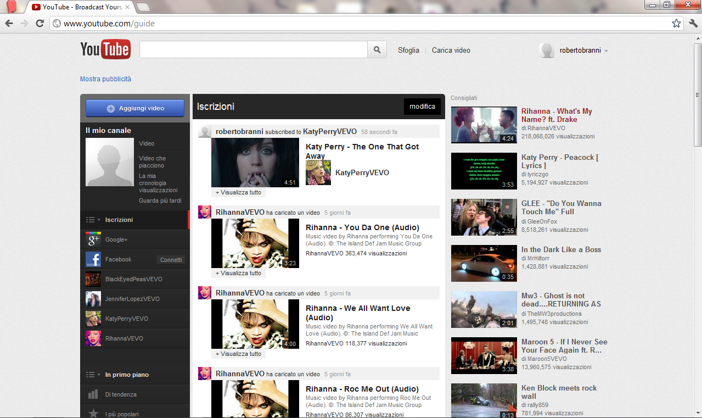Play the What's My Name recommended thumbnail
The width and height of the screenshot is (702, 418).
coord(484,125)
